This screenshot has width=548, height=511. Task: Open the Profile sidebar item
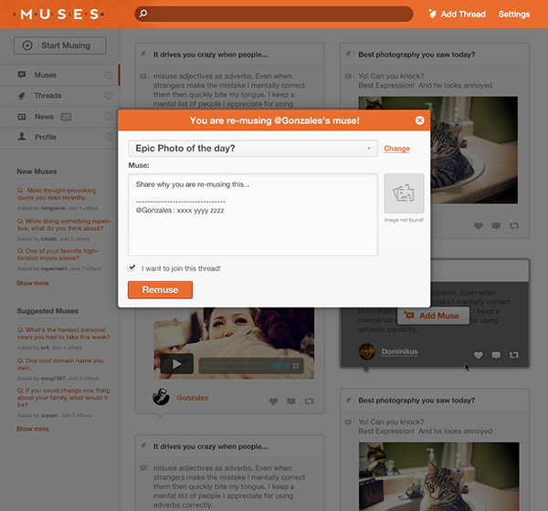point(59,137)
